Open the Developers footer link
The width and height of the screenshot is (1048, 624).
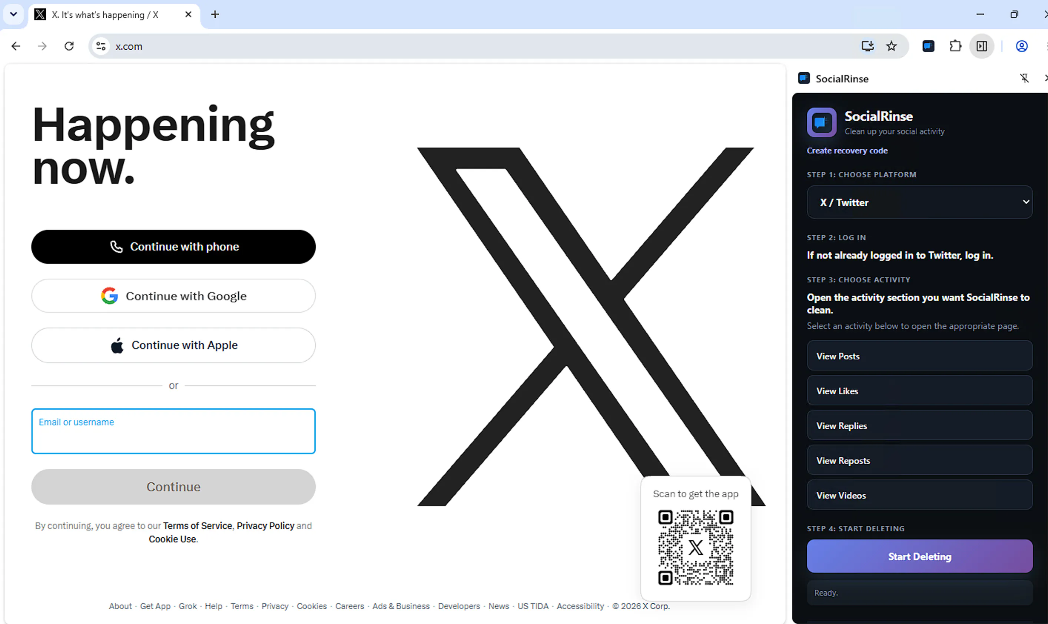[x=459, y=606]
